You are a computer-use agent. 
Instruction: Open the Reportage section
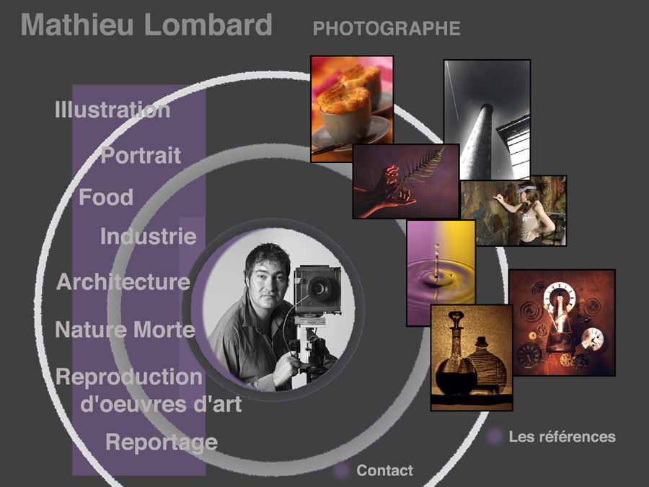pos(162,443)
